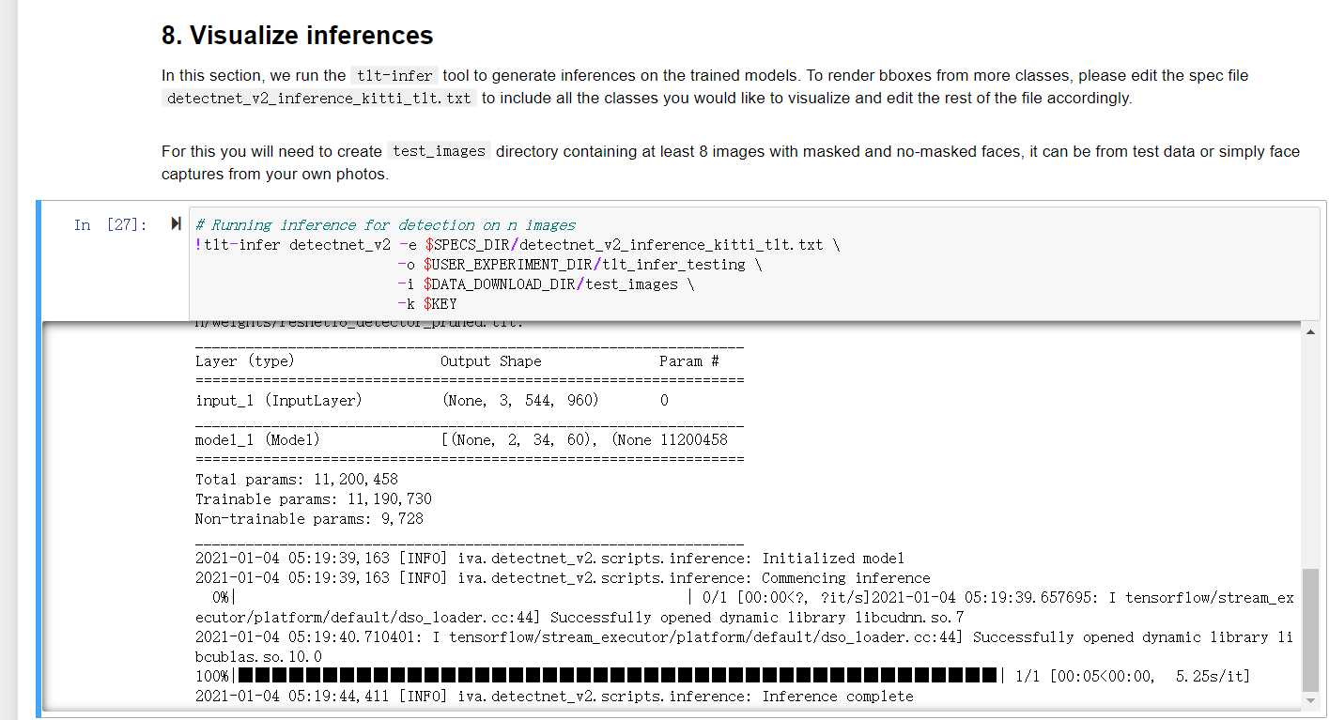Click the green comment about running inference
This screenshot has height=720, width=1329.
384,224
